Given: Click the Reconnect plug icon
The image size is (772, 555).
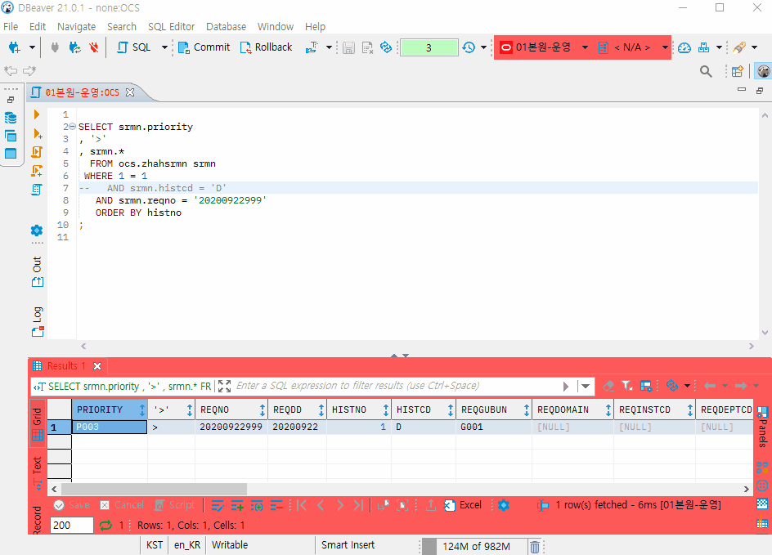Looking at the screenshot, I should click(x=74, y=47).
